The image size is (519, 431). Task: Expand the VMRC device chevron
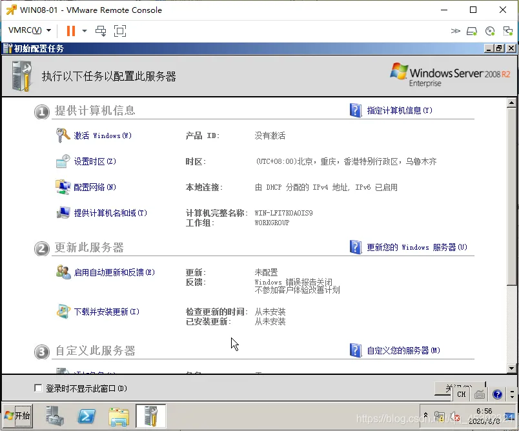(456, 31)
